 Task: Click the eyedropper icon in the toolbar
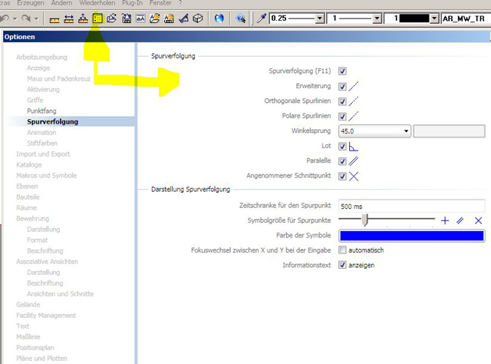[x=262, y=18]
